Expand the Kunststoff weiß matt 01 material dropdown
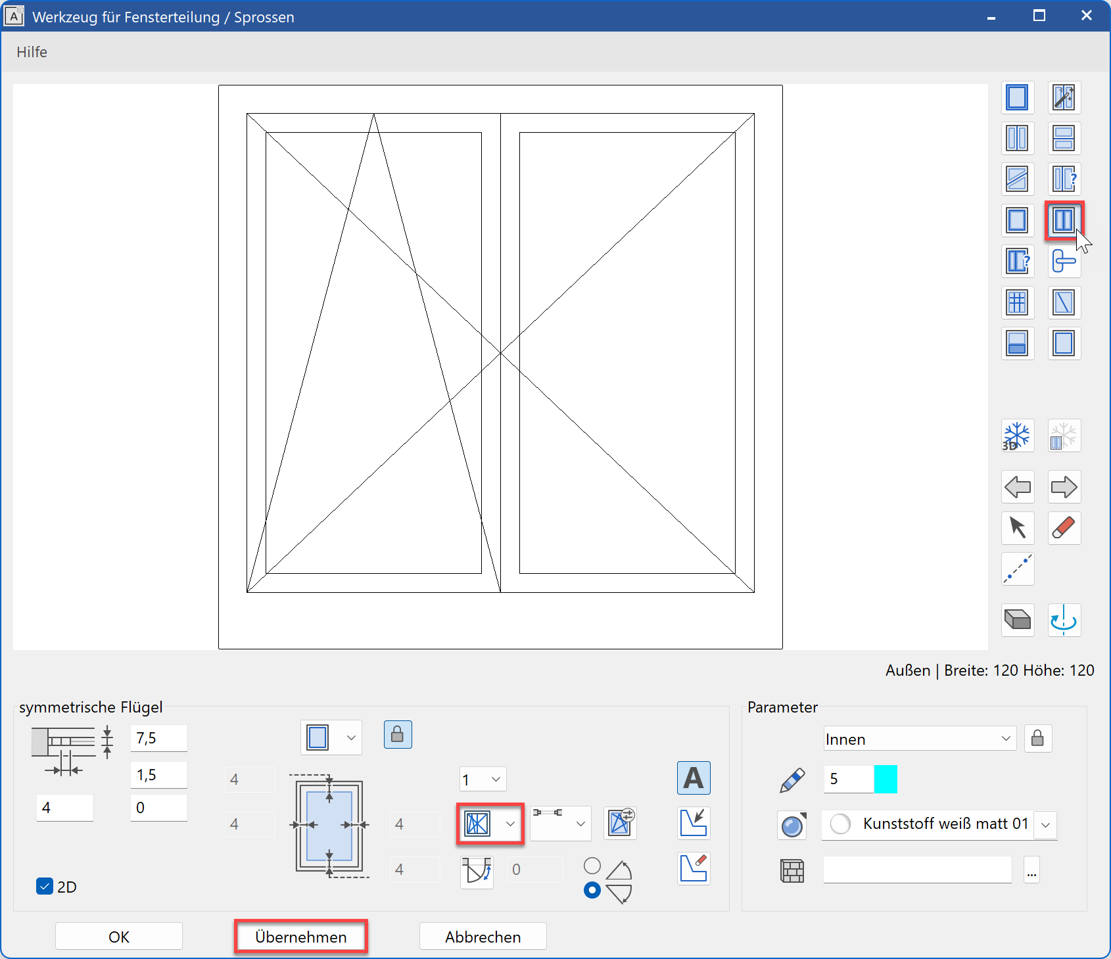The width and height of the screenshot is (1111, 959). pyautogui.click(x=1045, y=824)
